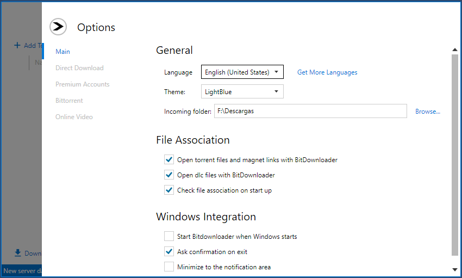The image size is (462, 278).
Task: Click the scrollbar down arrow
Action: (454, 269)
